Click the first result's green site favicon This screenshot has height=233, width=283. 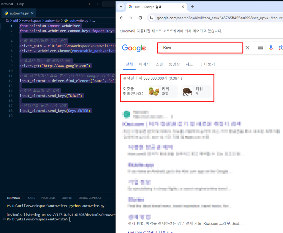point(126,114)
